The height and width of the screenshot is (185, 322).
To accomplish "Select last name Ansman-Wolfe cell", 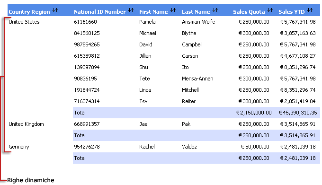I will click(198, 22).
